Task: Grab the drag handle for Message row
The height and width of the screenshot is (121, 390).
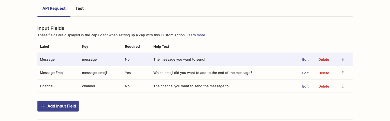Action: 343,60
